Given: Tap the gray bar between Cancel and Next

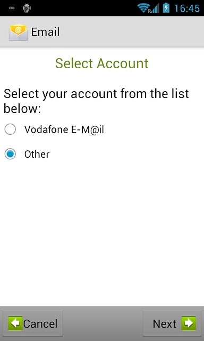Looking at the screenshot, I should click(x=103, y=323).
